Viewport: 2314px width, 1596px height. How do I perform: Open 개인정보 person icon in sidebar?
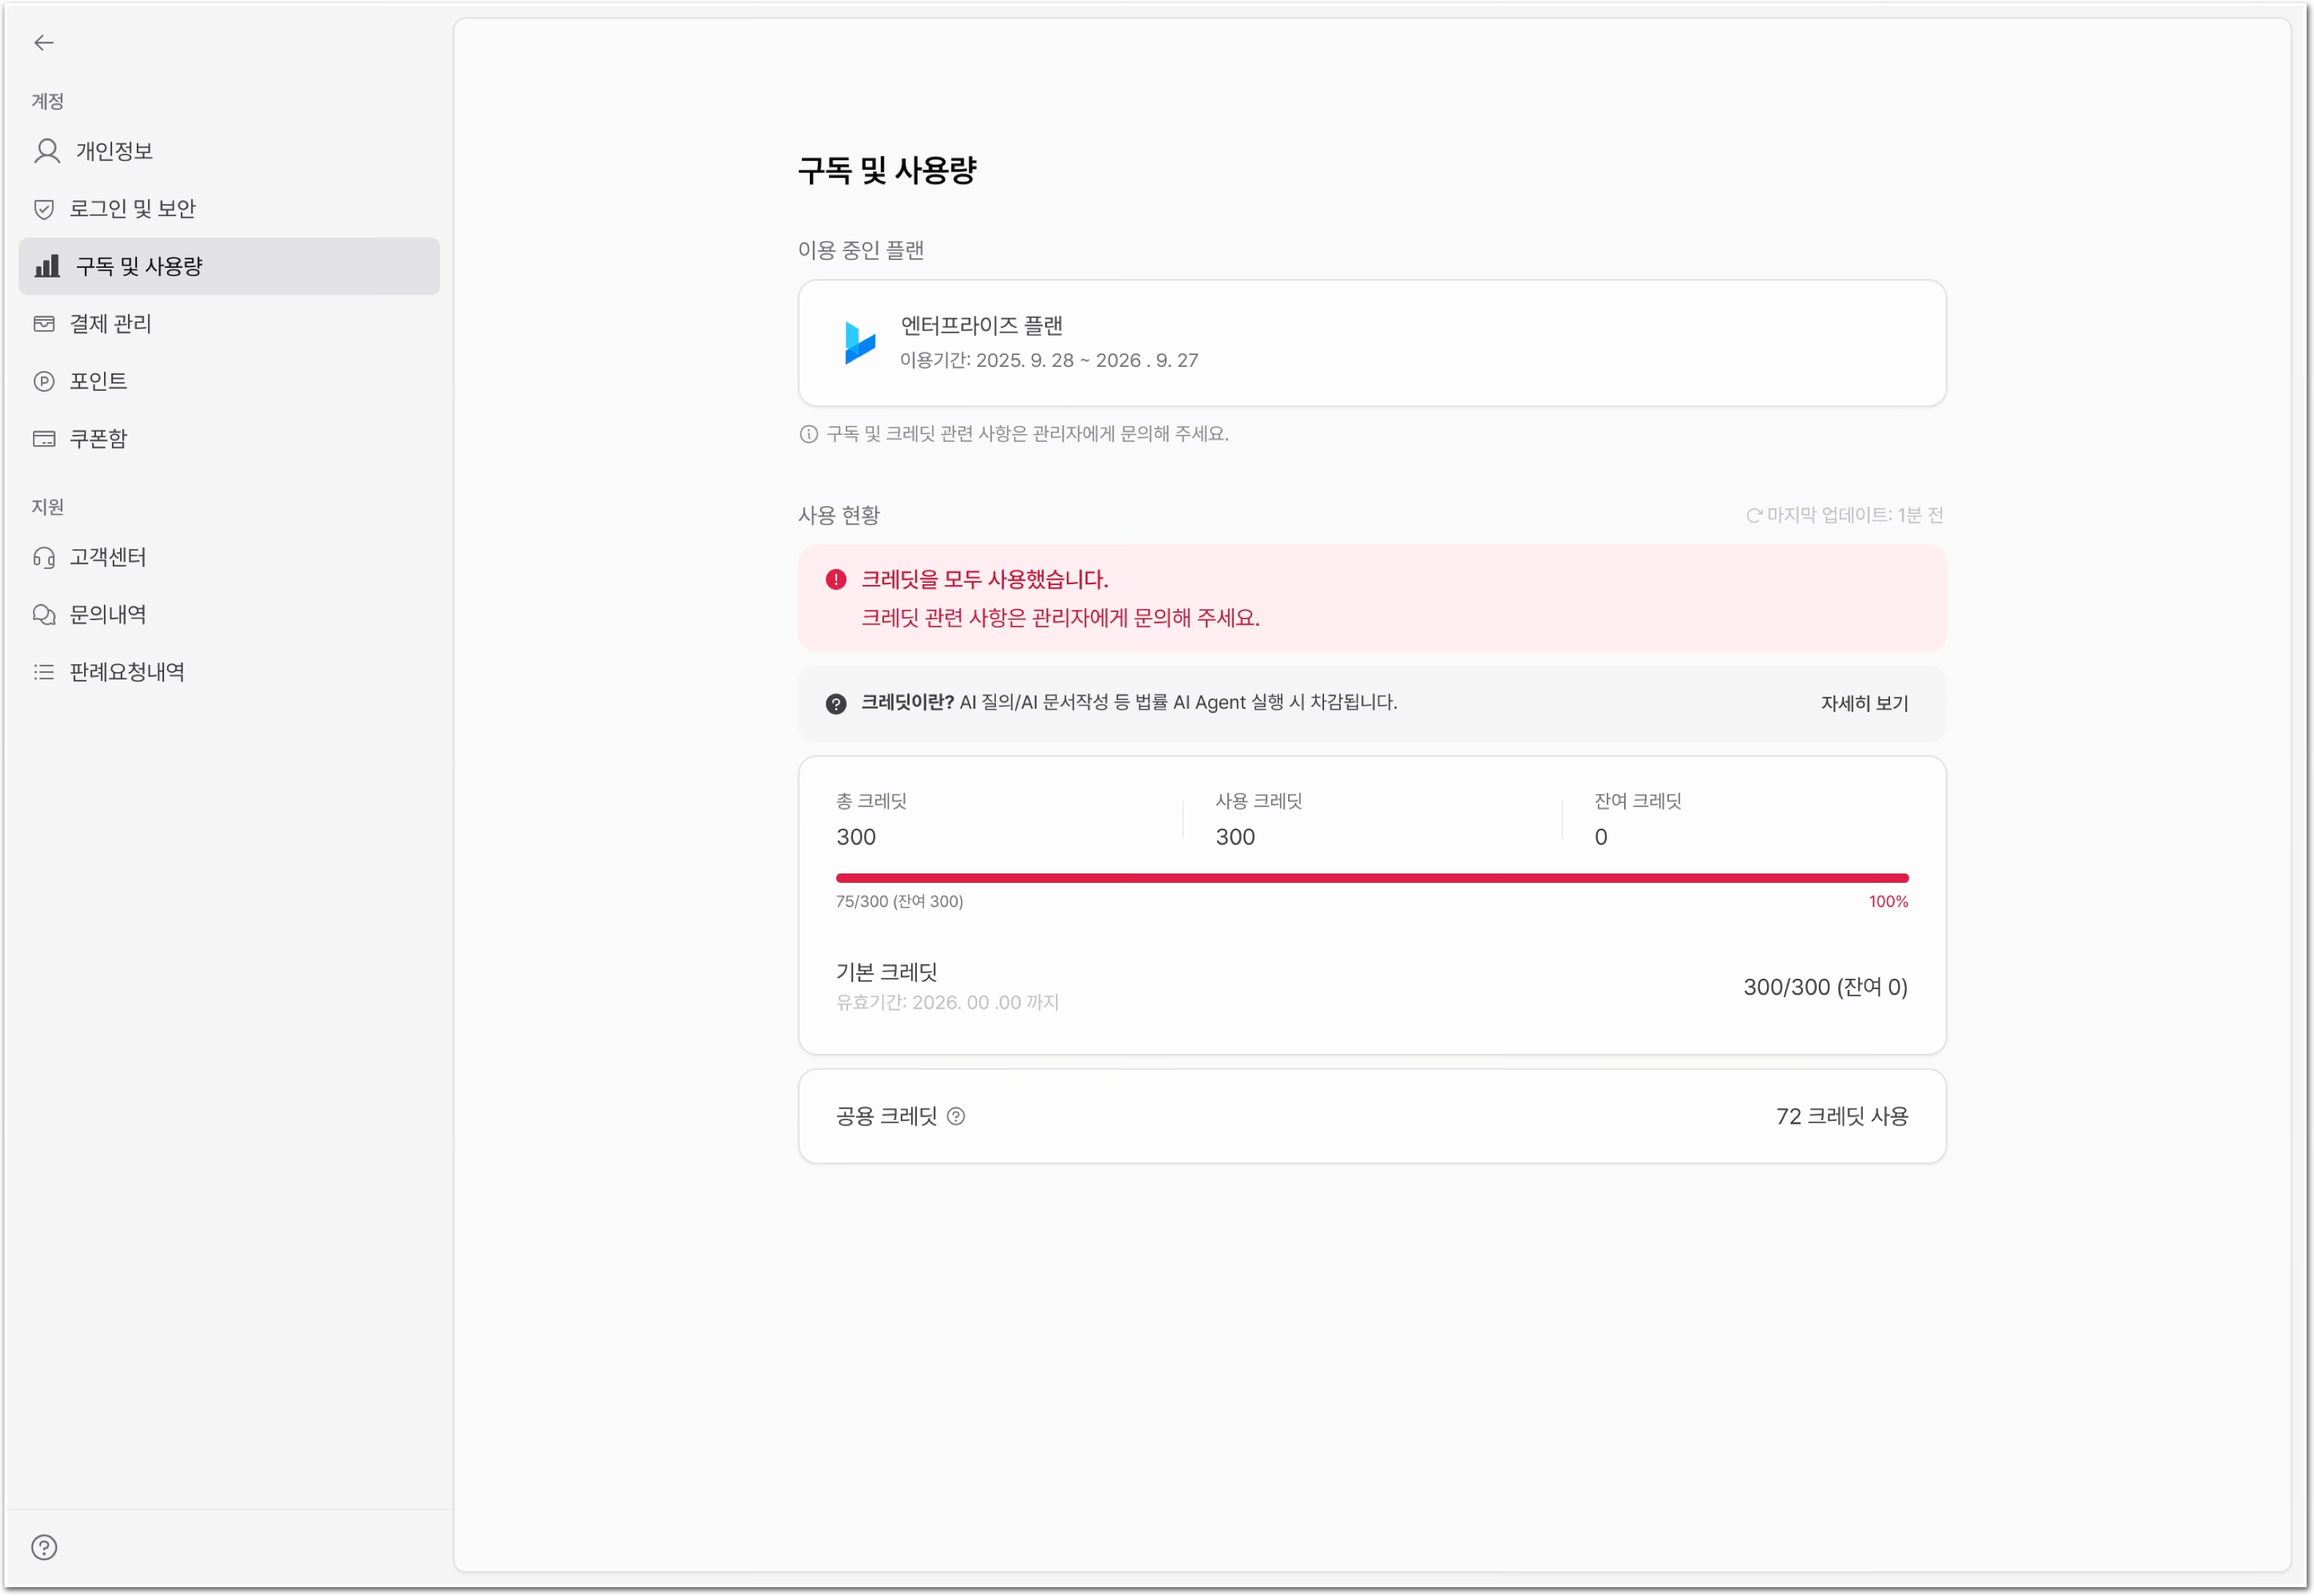(x=46, y=151)
